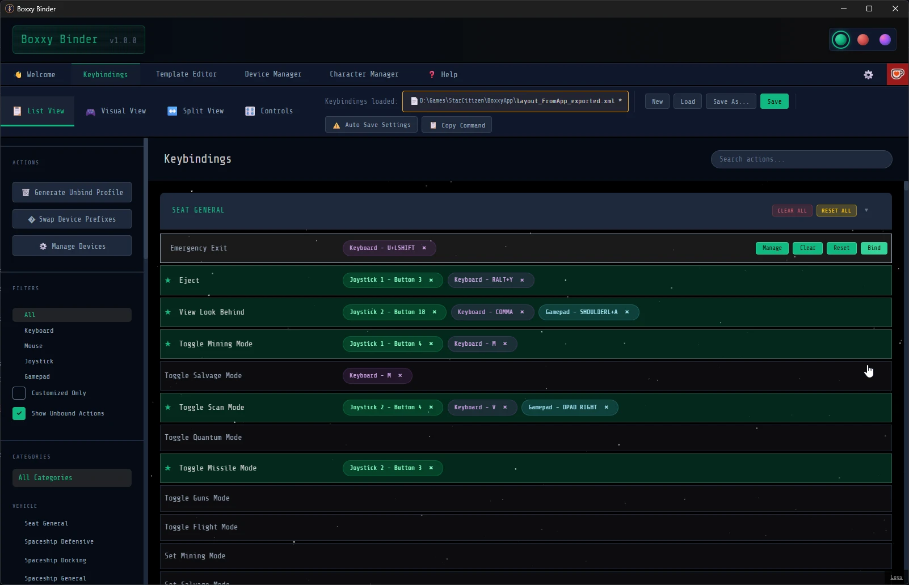Remove Keyboard M from Toggle Mining Mode

click(x=505, y=344)
